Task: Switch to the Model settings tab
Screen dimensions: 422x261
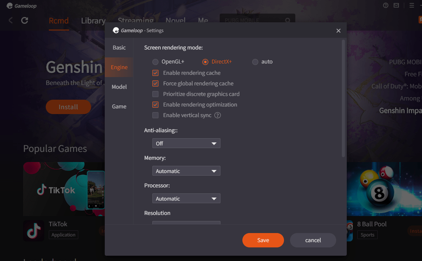Action: [119, 87]
